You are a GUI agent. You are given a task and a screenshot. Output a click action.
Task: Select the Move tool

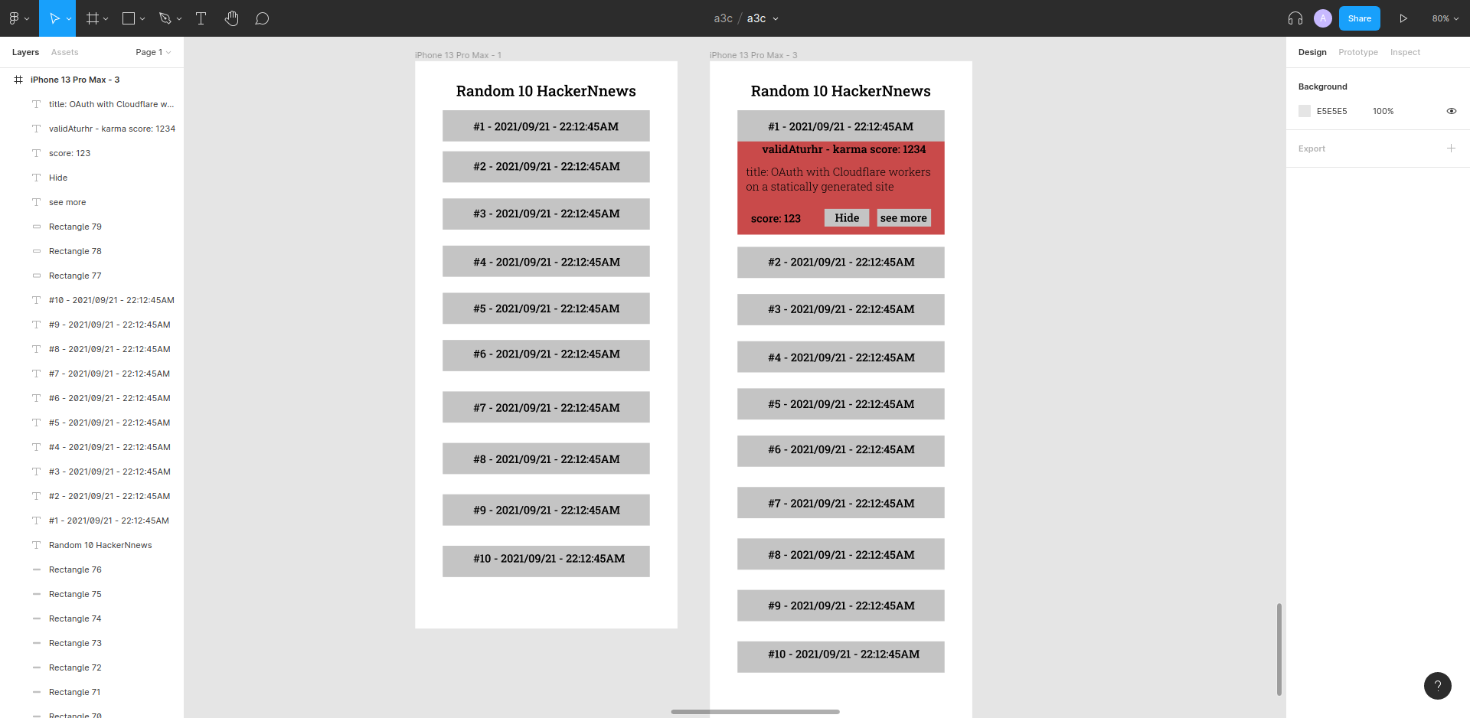coord(54,18)
